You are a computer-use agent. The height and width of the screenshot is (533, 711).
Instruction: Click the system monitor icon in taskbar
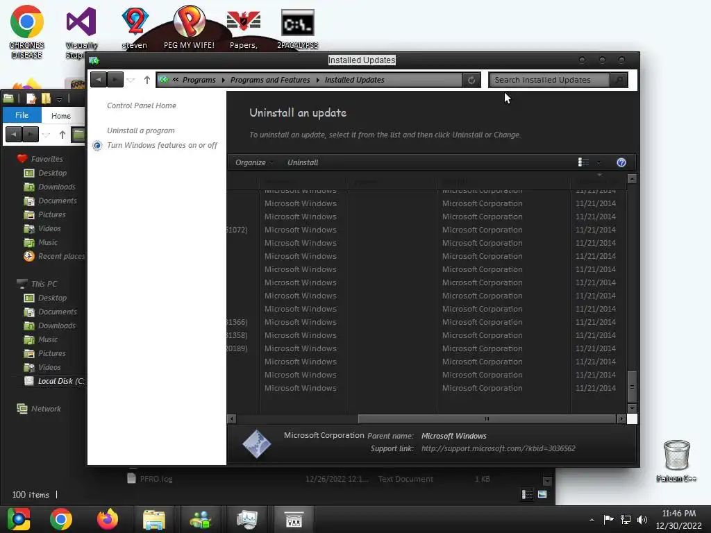tap(247, 519)
